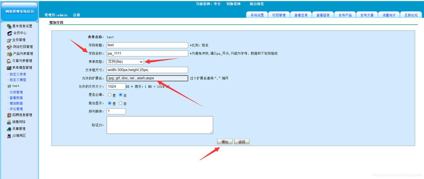Expand the 销售网络 sidebar section
Image resolution: width=424 pixels, height=179 pixels.
[19, 122]
